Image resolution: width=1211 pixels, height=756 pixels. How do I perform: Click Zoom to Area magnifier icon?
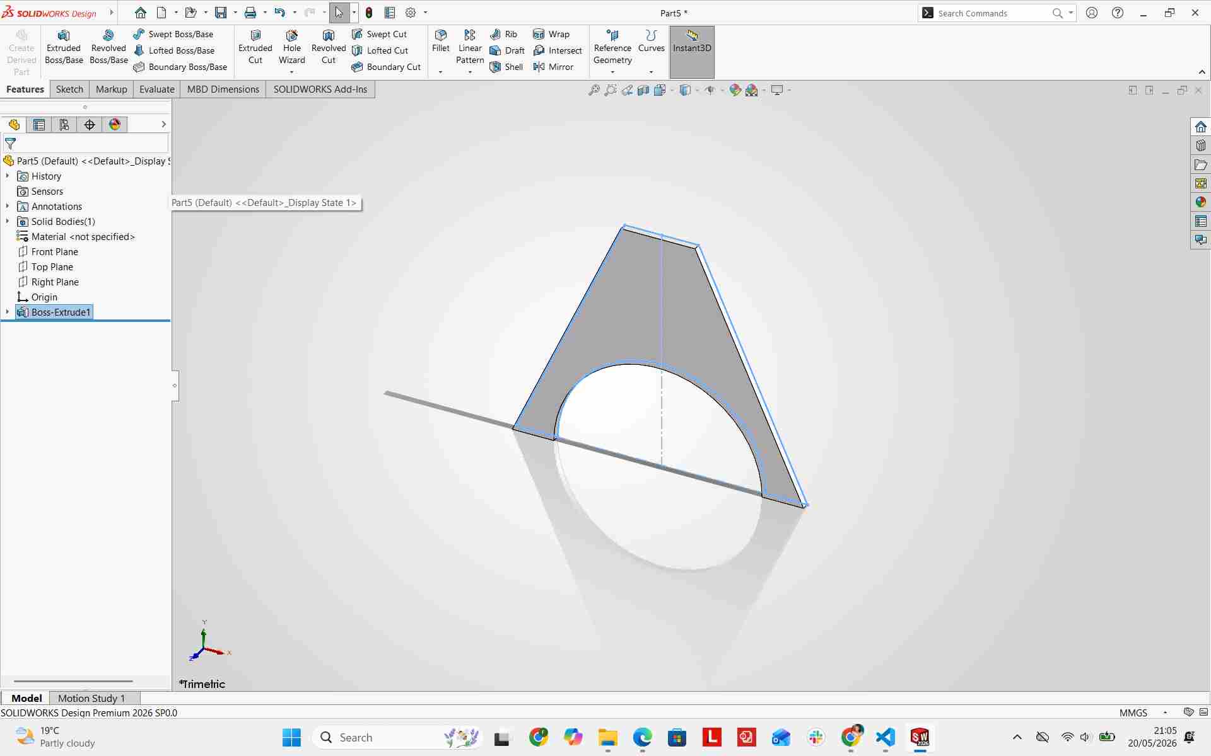(611, 90)
